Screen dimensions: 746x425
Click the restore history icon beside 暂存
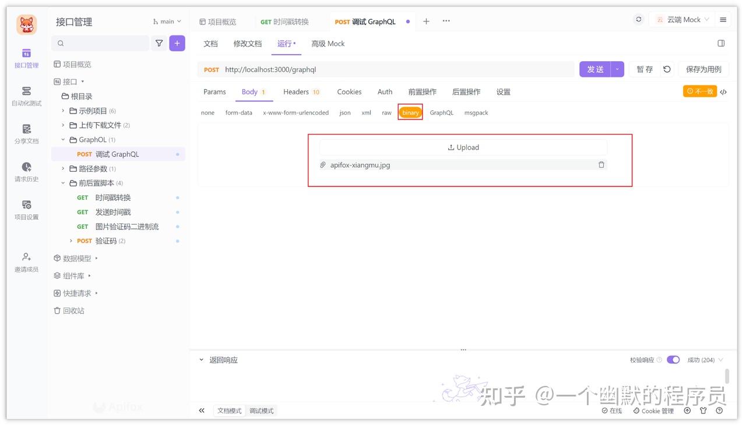point(667,69)
